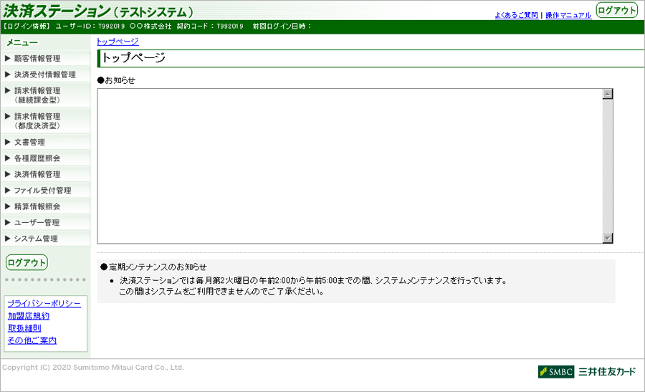Expand 請求情報管理(都度決済型) menu

37,120
